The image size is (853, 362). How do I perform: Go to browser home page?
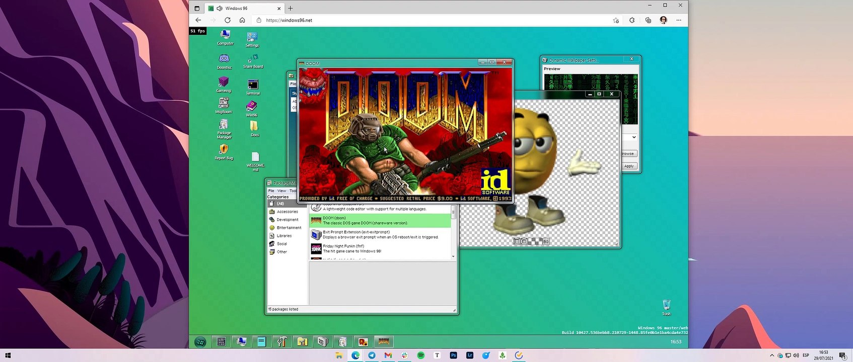[x=242, y=20]
